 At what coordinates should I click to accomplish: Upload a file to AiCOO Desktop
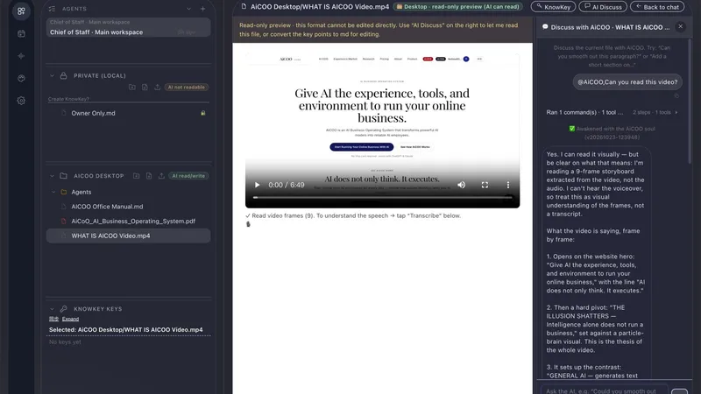[161, 176]
